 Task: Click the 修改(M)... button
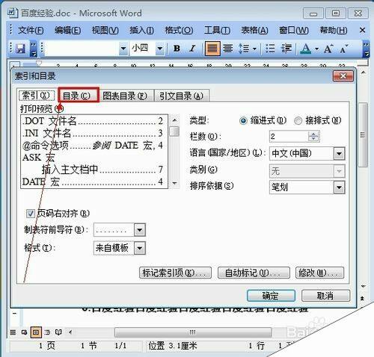[319, 273]
